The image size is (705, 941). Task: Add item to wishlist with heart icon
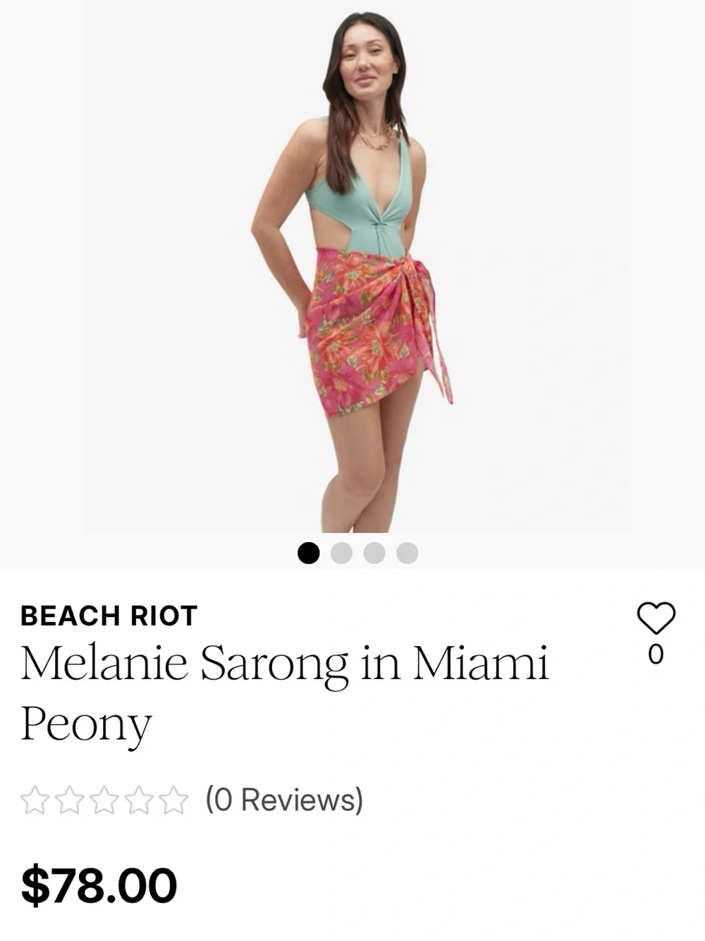tap(656, 618)
